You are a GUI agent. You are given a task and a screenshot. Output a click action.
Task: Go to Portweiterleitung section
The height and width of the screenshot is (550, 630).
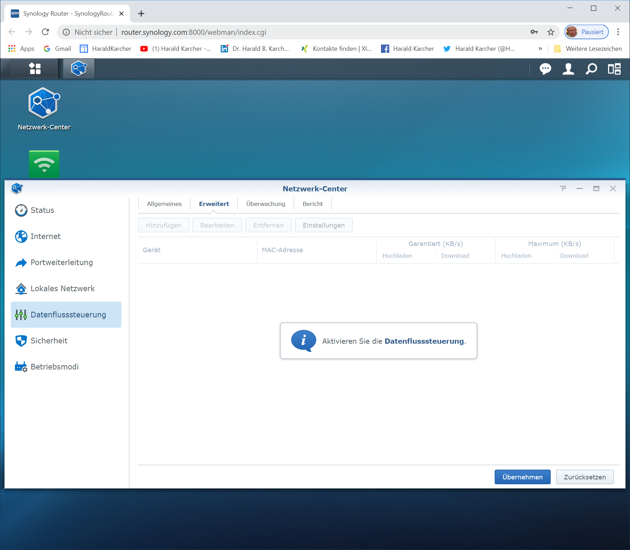click(62, 262)
